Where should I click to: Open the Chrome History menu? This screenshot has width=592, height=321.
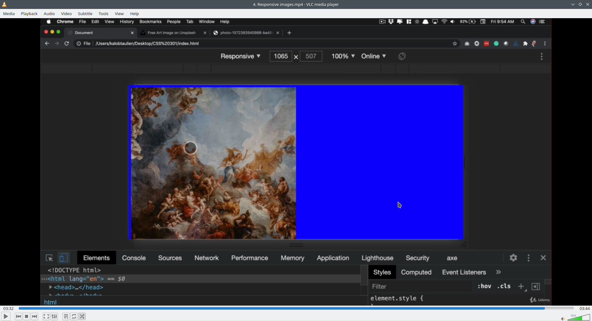point(127,22)
